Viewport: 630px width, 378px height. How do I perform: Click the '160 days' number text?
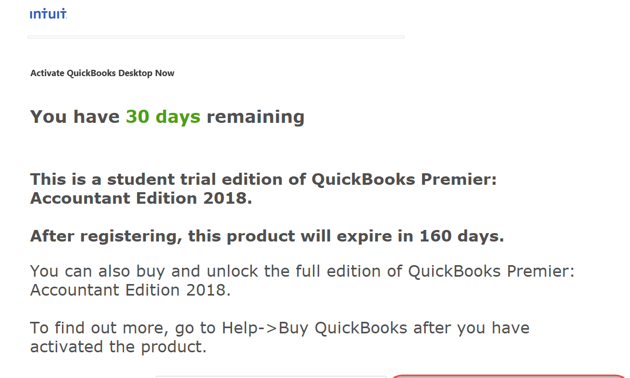[x=462, y=236]
